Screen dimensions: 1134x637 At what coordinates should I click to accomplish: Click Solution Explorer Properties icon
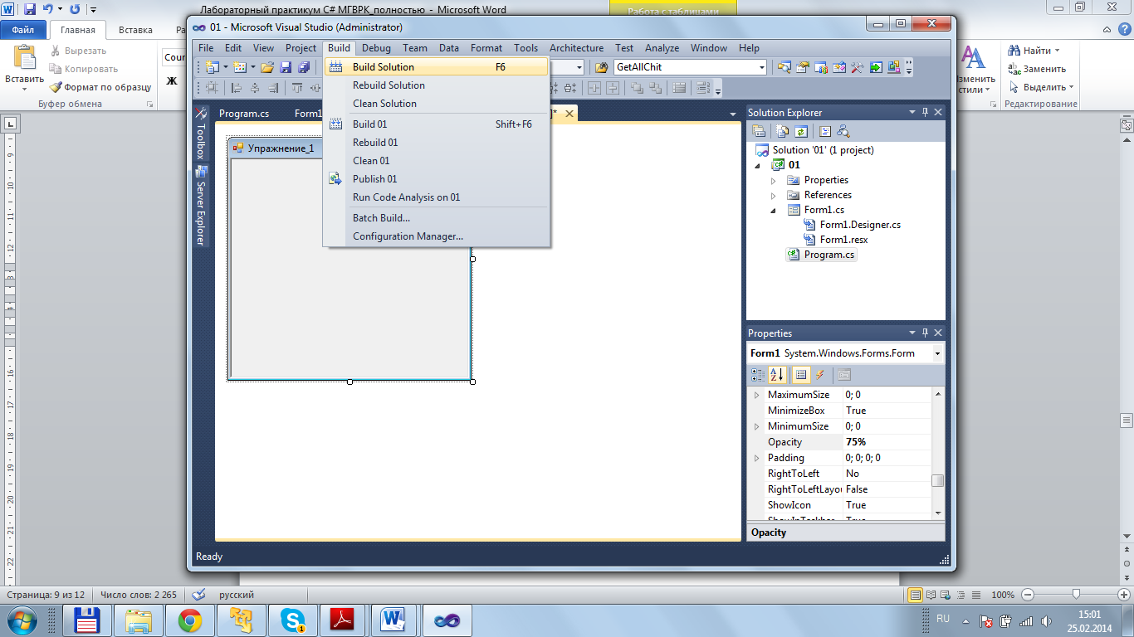click(x=759, y=131)
